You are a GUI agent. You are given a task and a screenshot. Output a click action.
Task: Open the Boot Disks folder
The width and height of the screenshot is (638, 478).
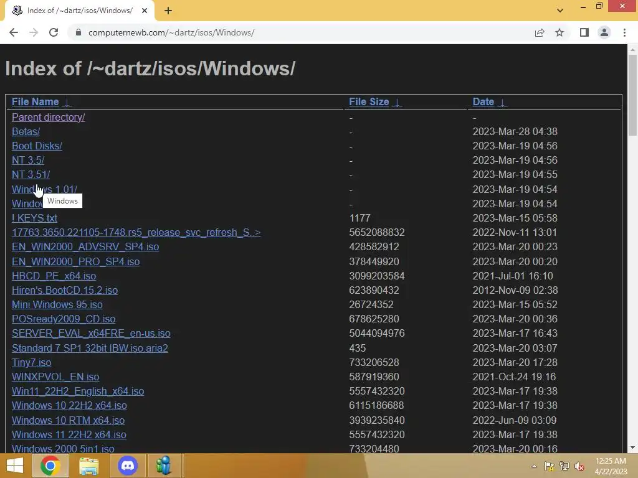pyautogui.click(x=37, y=146)
